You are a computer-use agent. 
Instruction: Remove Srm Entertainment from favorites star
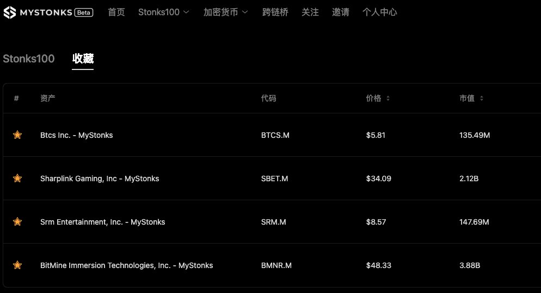17,221
